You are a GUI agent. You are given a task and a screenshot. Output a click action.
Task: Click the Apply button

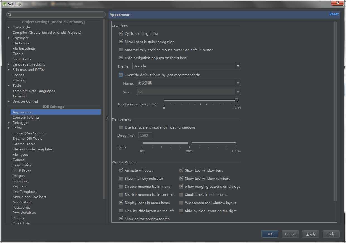click(311, 234)
